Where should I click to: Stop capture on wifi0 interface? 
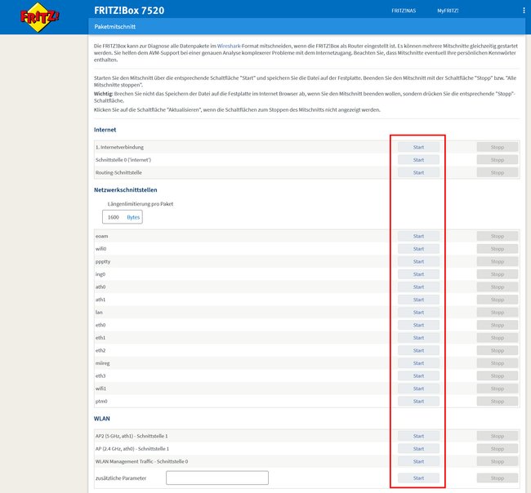498,249
